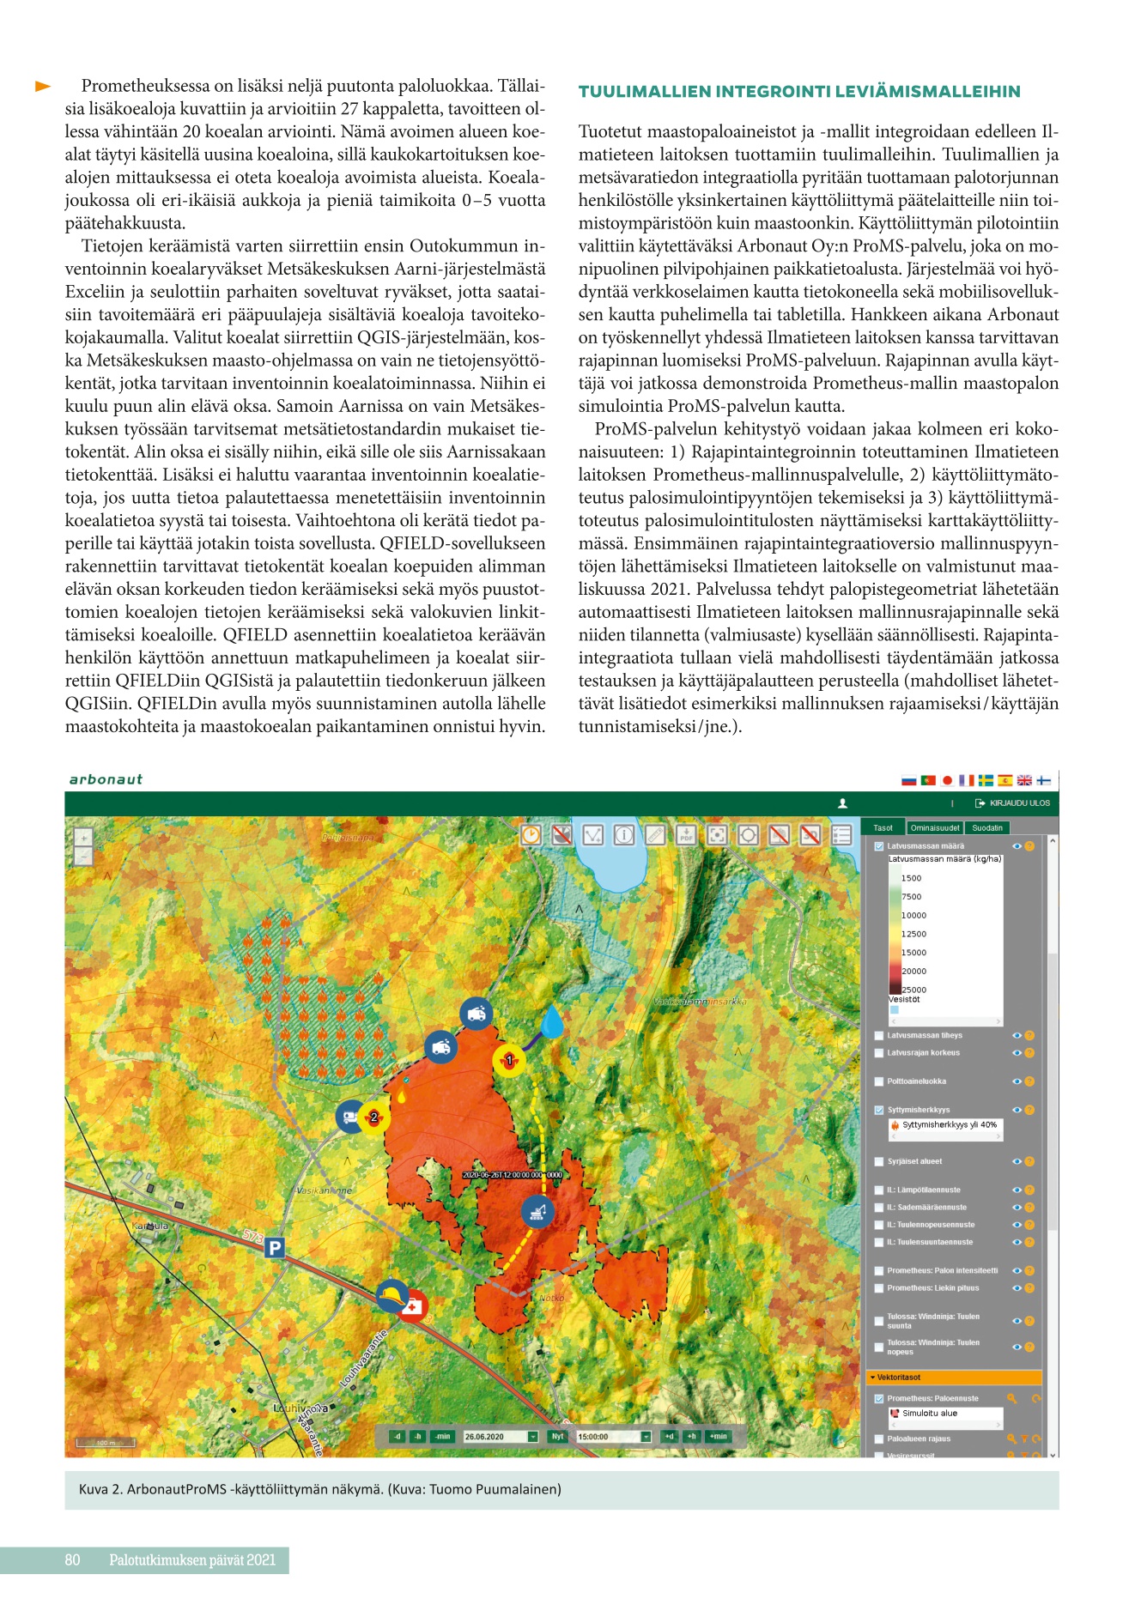Click KIRJAUDU ULOS to log out
The image size is (1135, 1605).
click(x=1013, y=803)
